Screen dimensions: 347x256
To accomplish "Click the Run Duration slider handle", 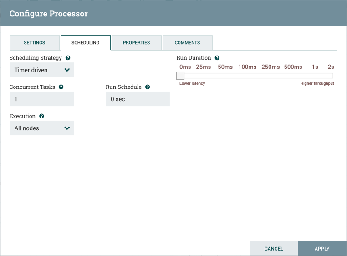I will 180,76.
